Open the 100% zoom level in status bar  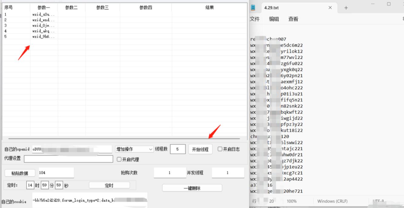click(x=292, y=201)
